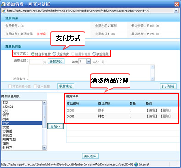This screenshot has height=168, width=181.
Task: Click the address bar URL text
Action: click(x=78, y=11)
